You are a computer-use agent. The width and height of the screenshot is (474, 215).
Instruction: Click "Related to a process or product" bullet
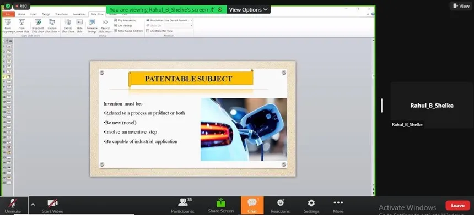click(x=144, y=113)
